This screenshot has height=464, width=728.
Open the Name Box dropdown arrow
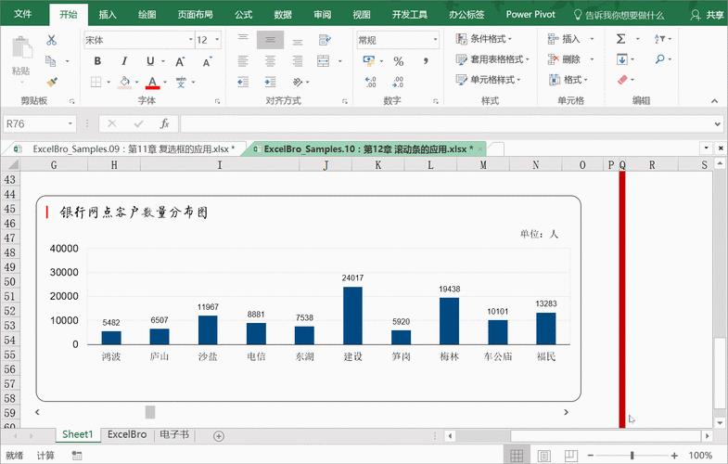(x=70, y=124)
